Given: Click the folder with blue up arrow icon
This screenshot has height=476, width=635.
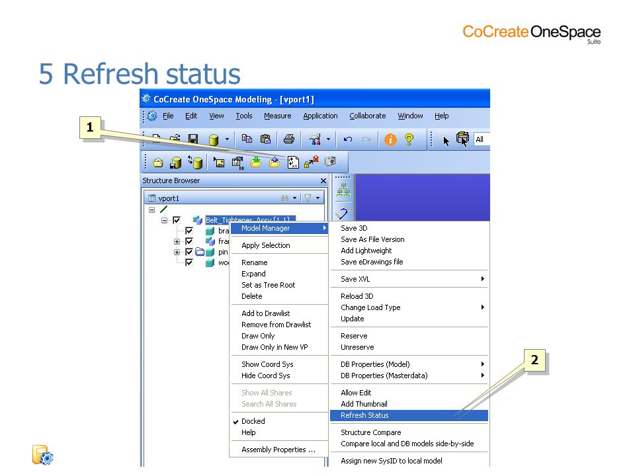Looking at the screenshot, I should (x=275, y=163).
